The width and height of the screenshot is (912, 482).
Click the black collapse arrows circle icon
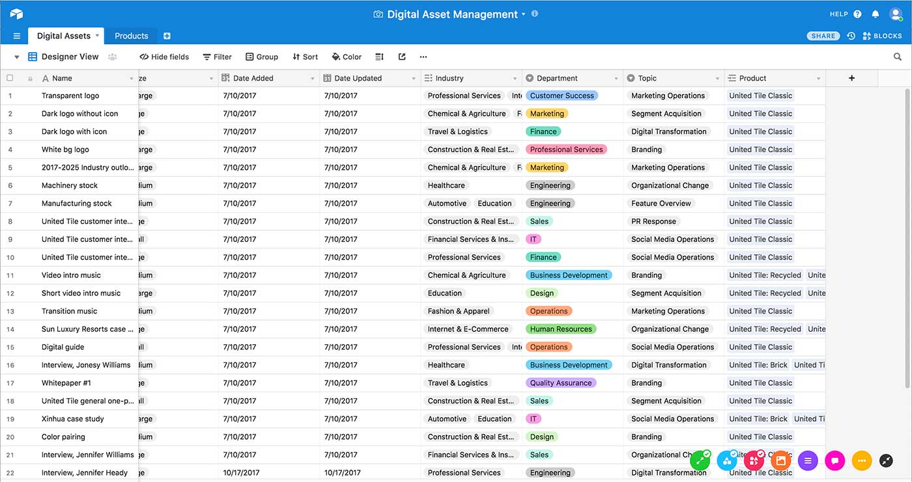(886, 461)
